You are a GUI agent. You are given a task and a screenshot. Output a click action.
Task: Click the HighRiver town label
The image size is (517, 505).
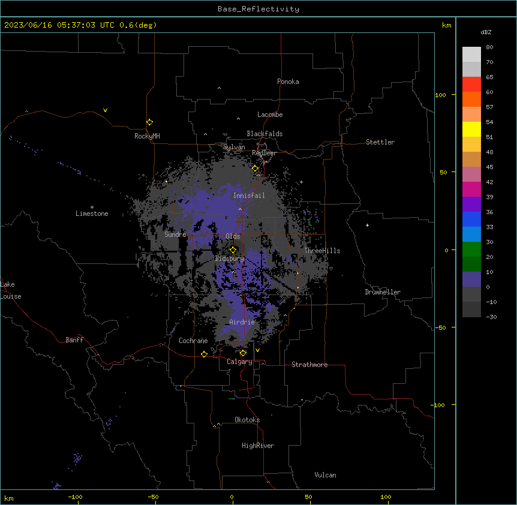tap(258, 446)
